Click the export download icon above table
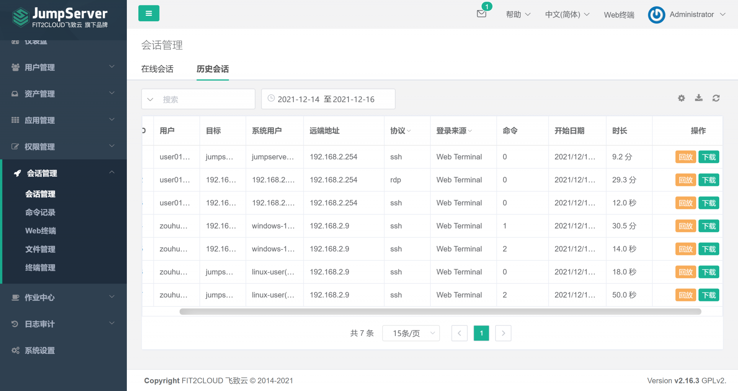 699,98
